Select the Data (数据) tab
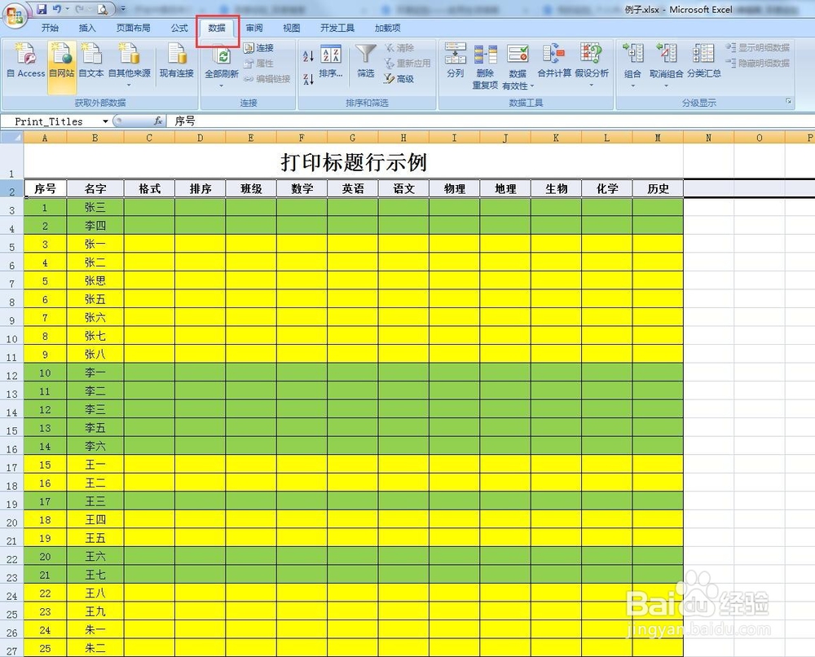This screenshot has width=815, height=657. 218,28
